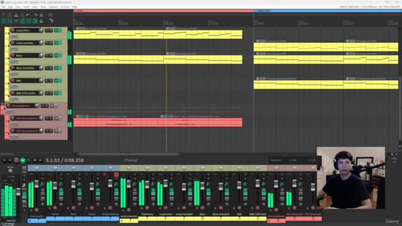Click the Percusión mixer volume fader
Image resolution: width=402 pixels, height=226 pixels.
coord(36,184)
